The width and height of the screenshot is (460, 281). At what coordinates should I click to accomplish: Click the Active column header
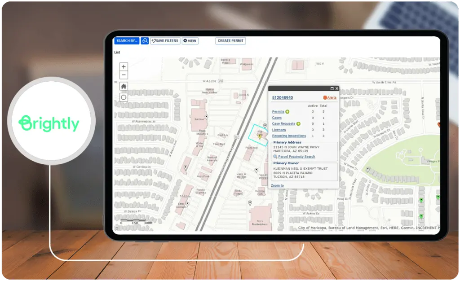[313, 106]
